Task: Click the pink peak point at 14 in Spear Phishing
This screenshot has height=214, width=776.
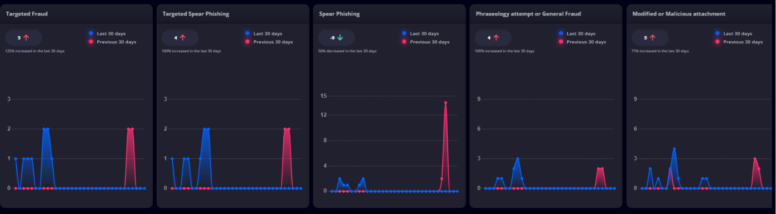Action: pos(445,102)
